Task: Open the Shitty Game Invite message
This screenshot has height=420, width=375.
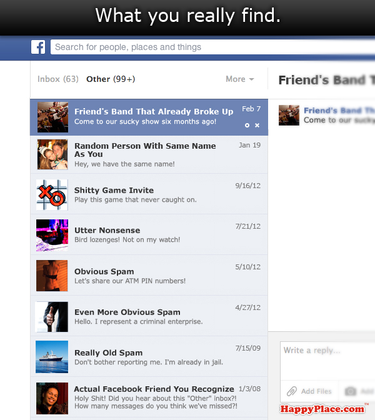Action: click(149, 194)
